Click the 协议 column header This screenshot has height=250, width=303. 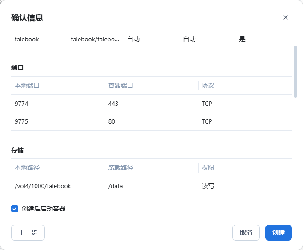(x=208, y=85)
